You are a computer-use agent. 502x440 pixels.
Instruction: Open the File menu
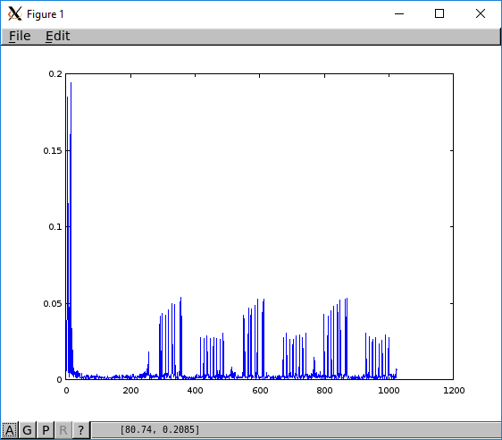click(x=20, y=36)
